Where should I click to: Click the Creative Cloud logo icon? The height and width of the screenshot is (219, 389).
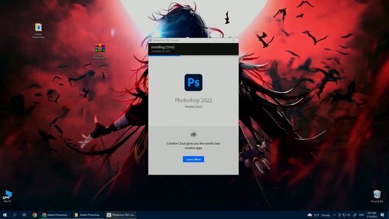coord(193,134)
